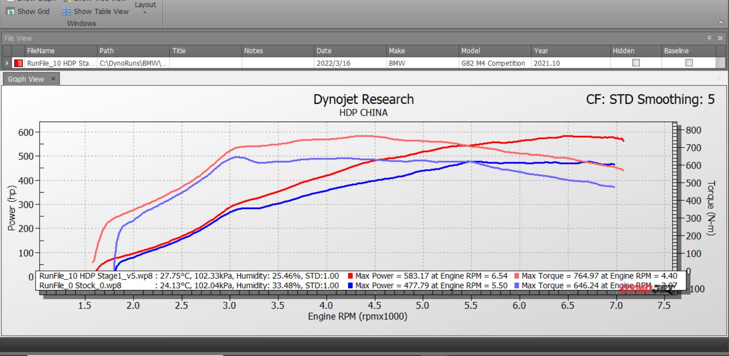The width and height of the screenshot is (729, 356).
Task: Select the 2022/3/16 date cell
Action: 350,63
